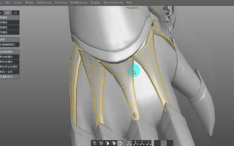Switch to edge selection mode icon
This screenshot has width=234, height=146.
[101, 143]
